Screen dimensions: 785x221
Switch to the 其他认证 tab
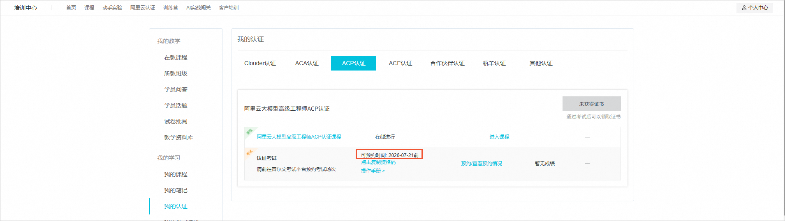[541, 63]
